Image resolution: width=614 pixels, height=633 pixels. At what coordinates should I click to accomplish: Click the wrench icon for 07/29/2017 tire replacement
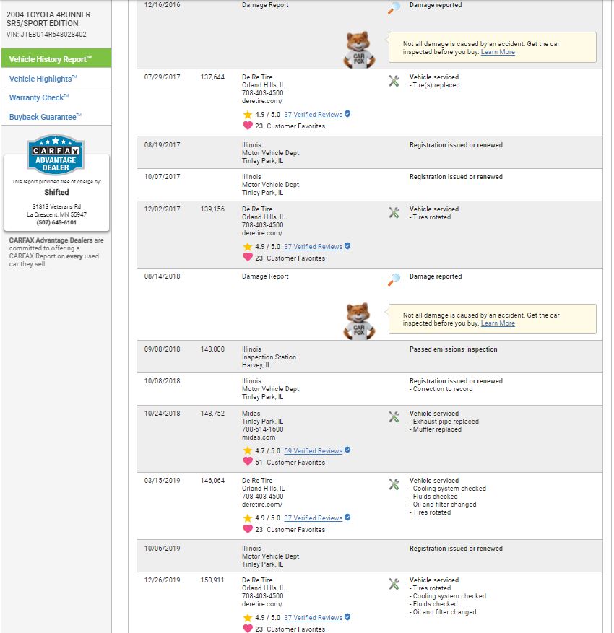coord(394,81)
